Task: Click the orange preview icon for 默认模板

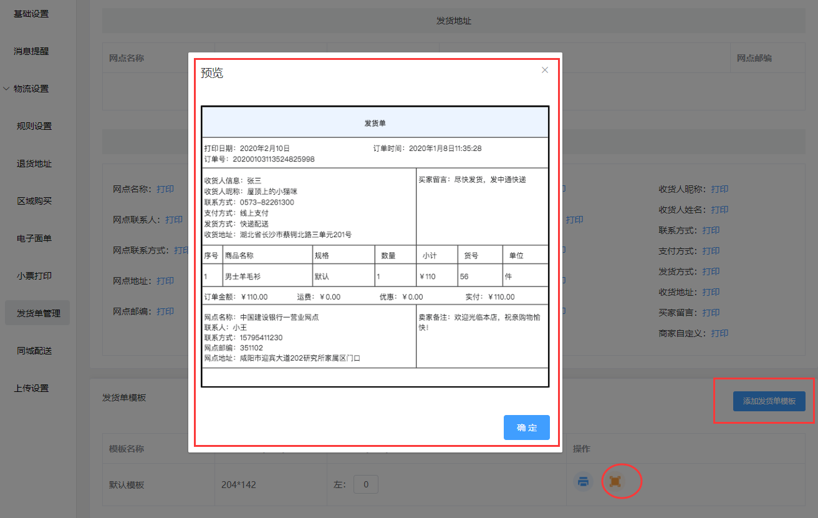Action: [615, 481]
